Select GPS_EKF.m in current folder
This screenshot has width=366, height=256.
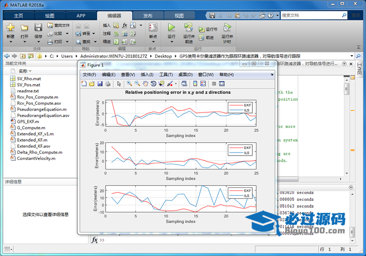point(28,121)
